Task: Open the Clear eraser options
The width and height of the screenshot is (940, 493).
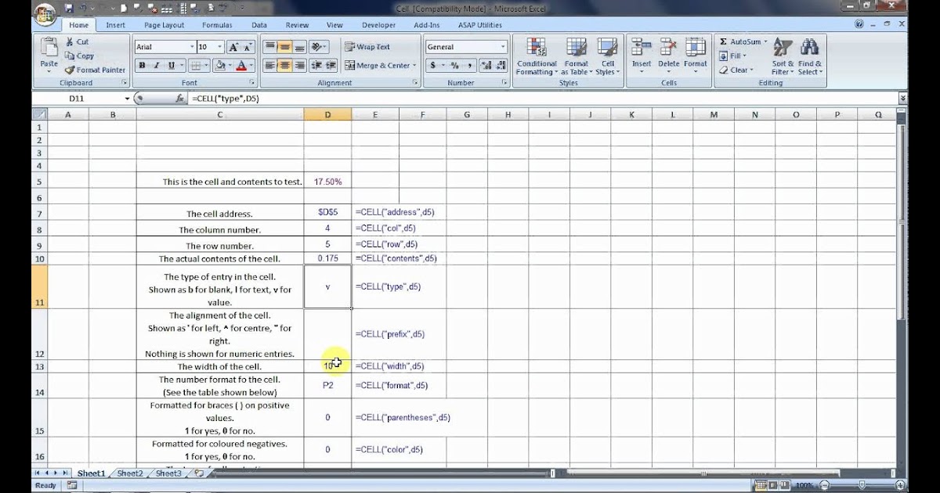Action: pos(736,70)
